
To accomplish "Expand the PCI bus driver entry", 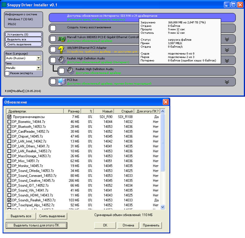I will point(227,82).
